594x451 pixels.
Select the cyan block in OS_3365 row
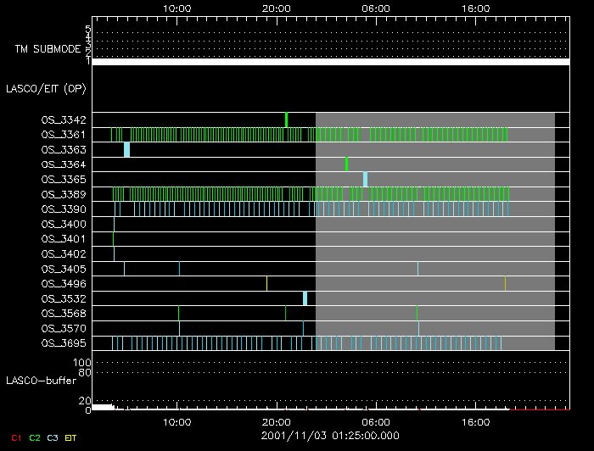[x=365, y=179]
